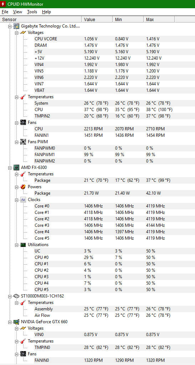Click the Max column header
This screenshot has width=195, height=365.
(x=159, y=20)
